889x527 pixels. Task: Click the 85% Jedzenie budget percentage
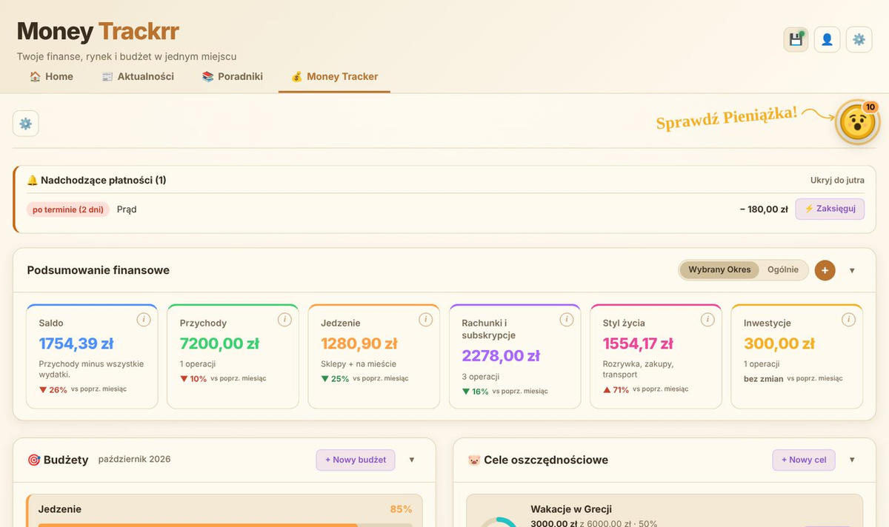(x=401, y=509)
